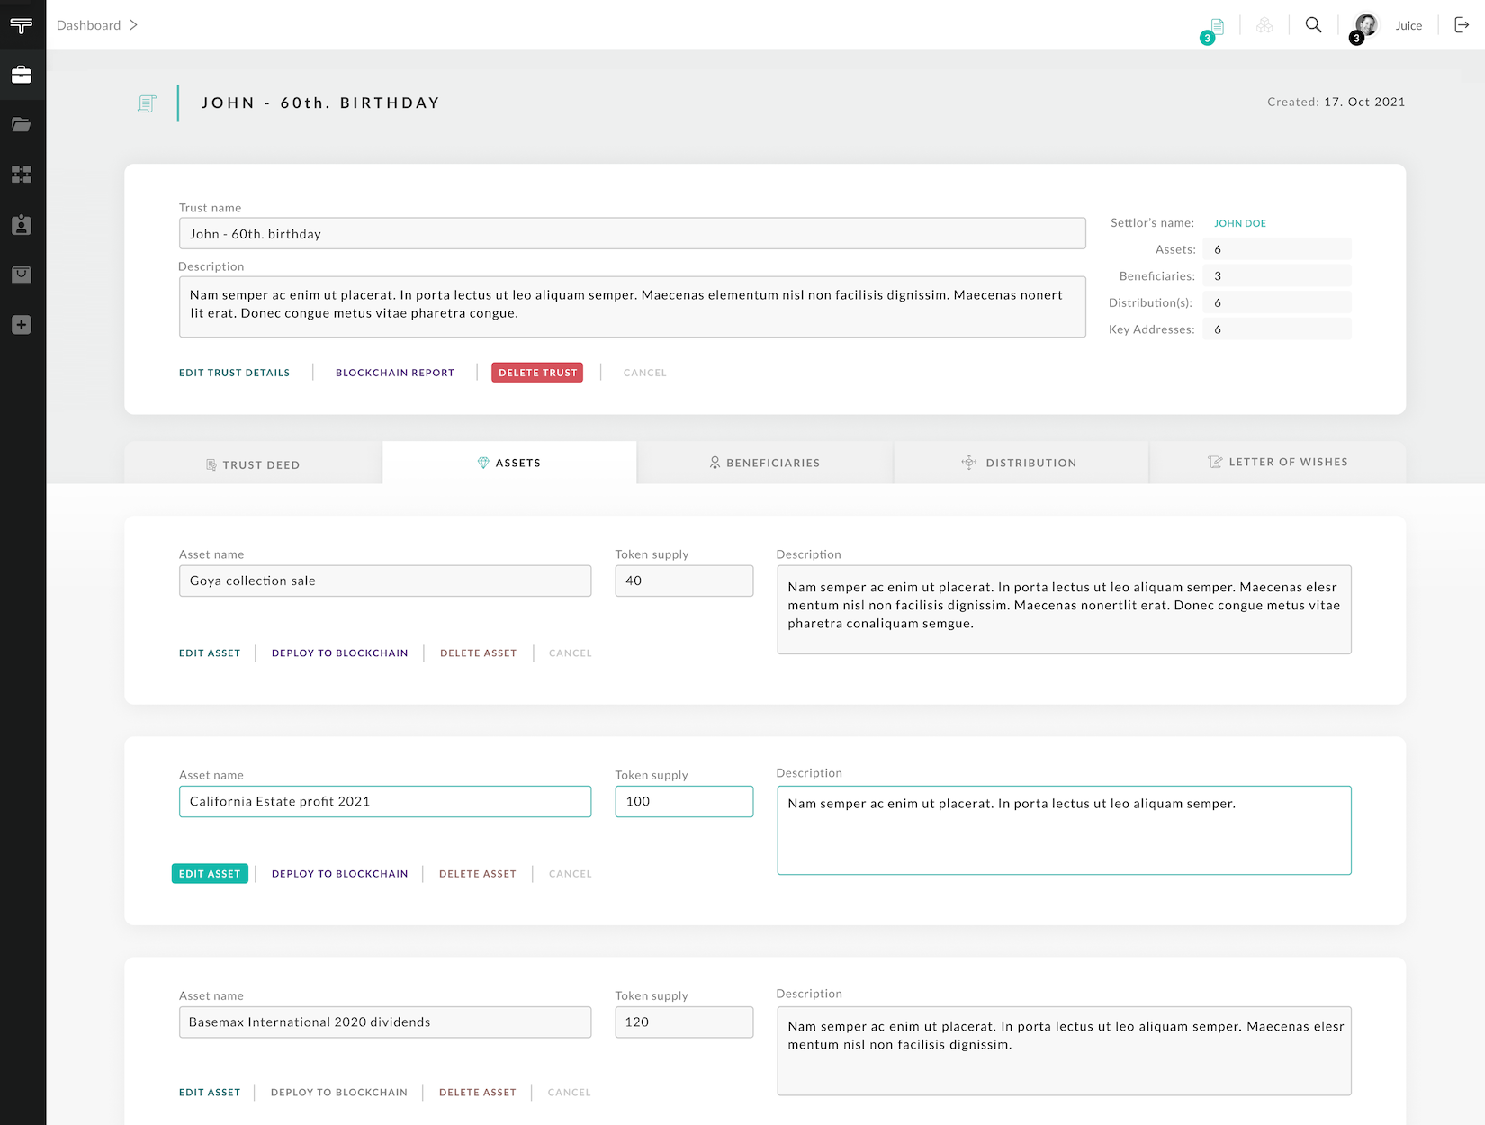Switch to the Trust Deed tab
This screenshot has height=1125, width=1485.
[253, 464]
